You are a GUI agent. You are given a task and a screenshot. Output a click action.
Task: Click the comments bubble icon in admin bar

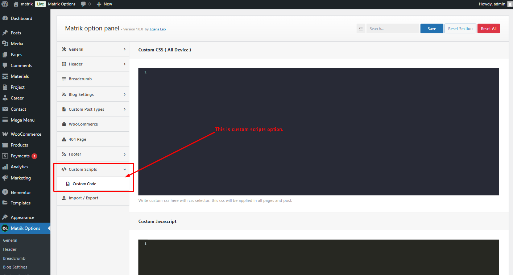(x=84, y=4)
